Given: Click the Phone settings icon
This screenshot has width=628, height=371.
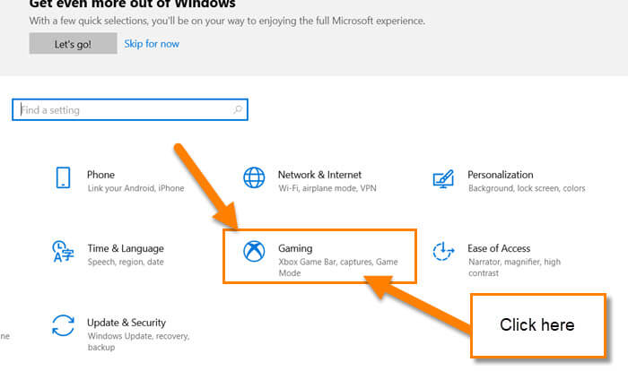Looking at the screenshot, I should click(64, 177).
